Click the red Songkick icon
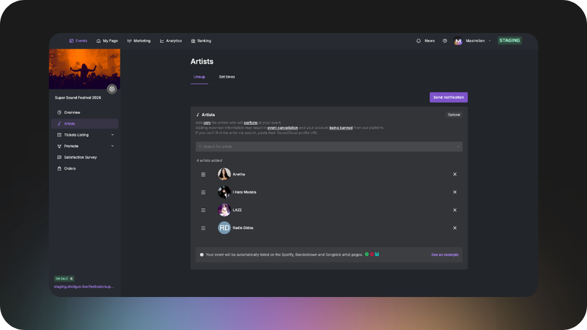This screenshot has width=587, height=330. coord(372,254)
